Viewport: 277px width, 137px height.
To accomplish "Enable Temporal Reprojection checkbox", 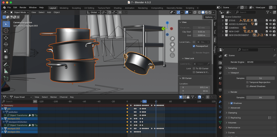I will (x=247, y=82).
